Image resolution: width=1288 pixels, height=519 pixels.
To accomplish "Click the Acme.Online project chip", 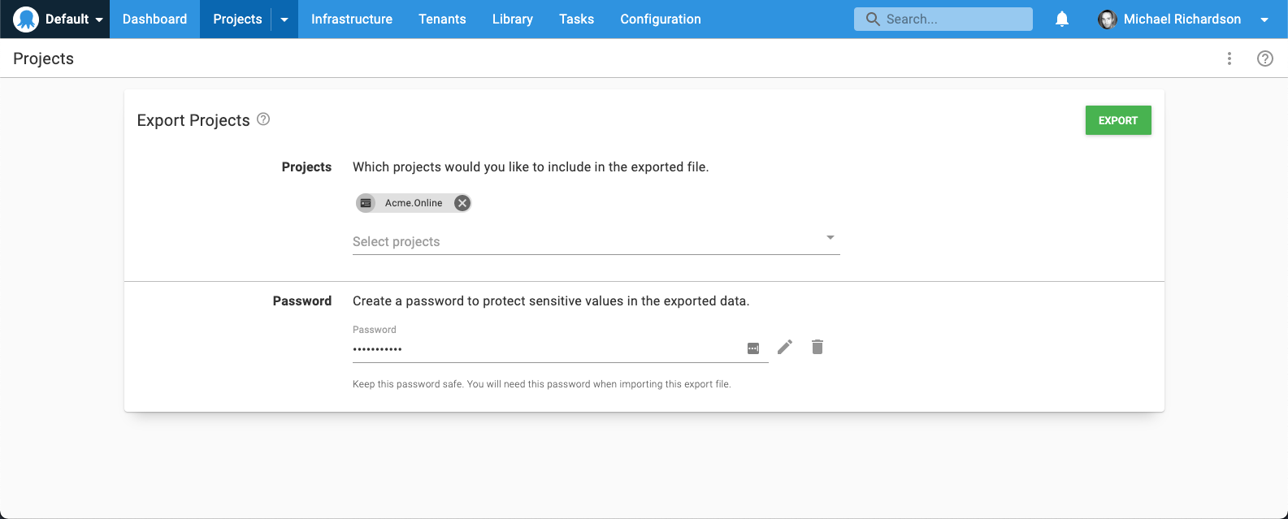I will click(414, 203).
